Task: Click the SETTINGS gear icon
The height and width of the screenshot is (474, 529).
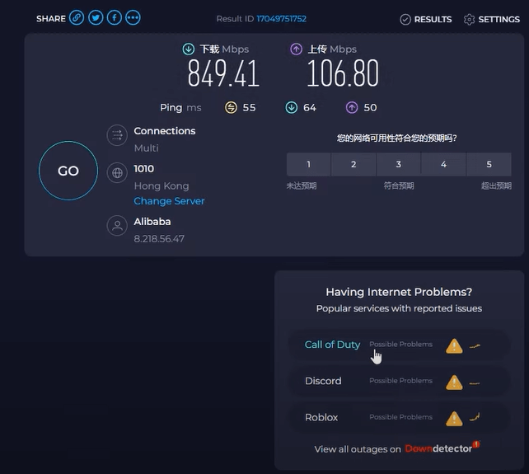Action: pos(469,20)
